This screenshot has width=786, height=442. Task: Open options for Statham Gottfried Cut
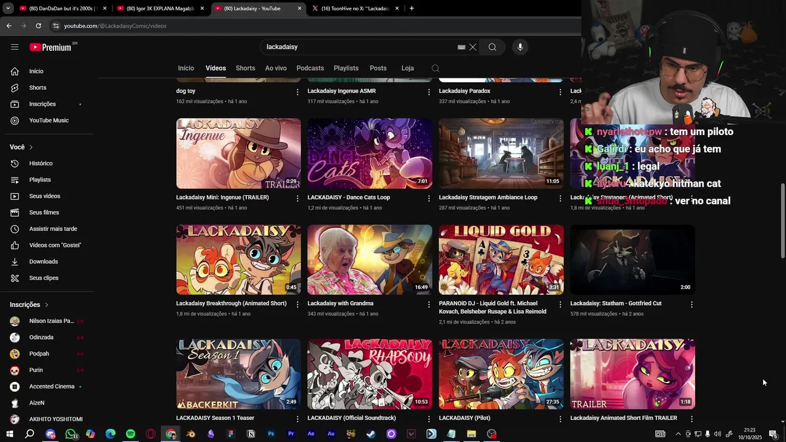691,304
